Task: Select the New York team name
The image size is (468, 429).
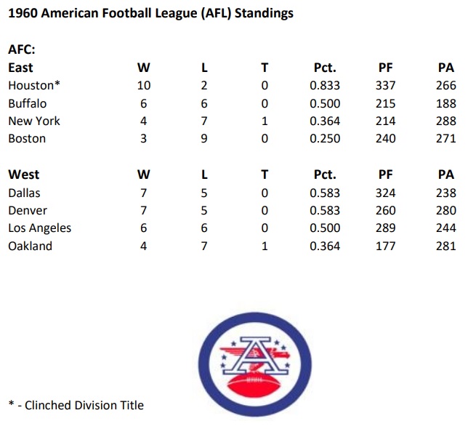Action: (x=34, y=121)
